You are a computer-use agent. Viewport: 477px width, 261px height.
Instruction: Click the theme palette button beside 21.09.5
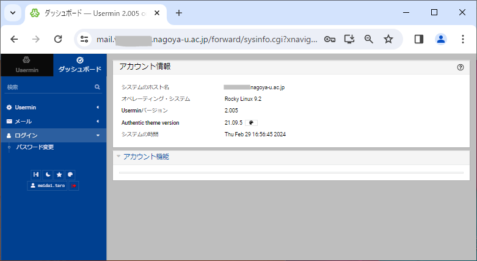pyautogui.click(x=251, y=123)
